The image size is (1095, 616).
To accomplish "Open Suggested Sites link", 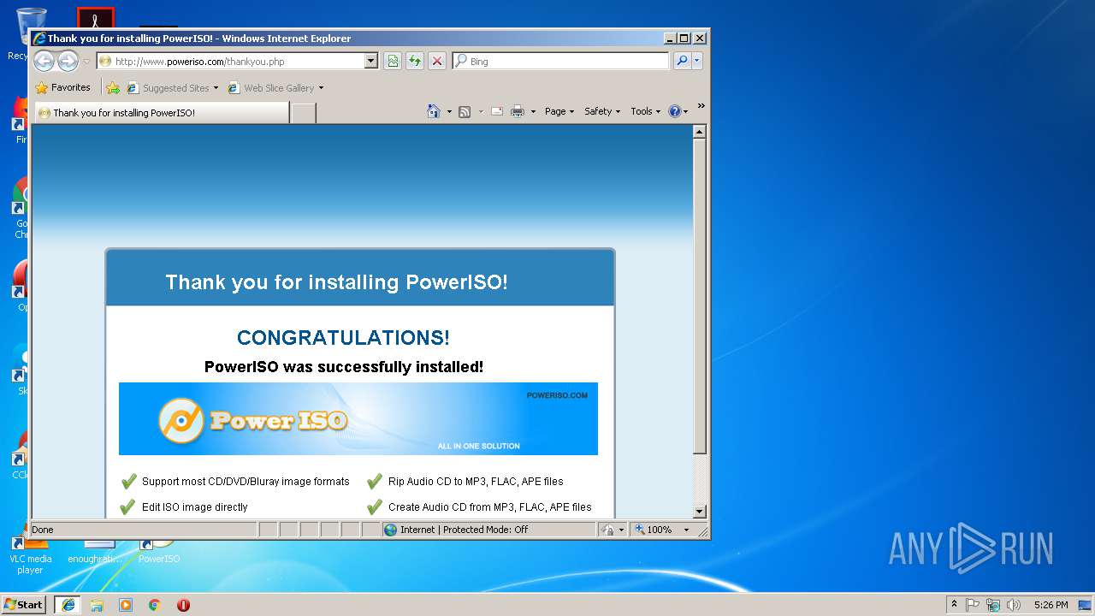I will [172, 87].
